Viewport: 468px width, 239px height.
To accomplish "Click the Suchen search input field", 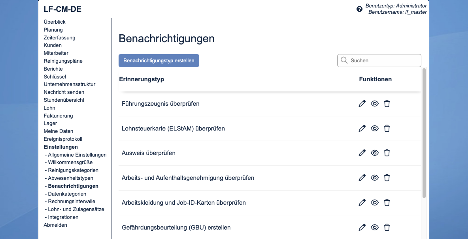I will click(x=379, y=60).
